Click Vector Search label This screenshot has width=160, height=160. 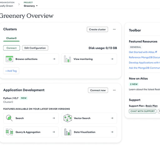(82, 118)
